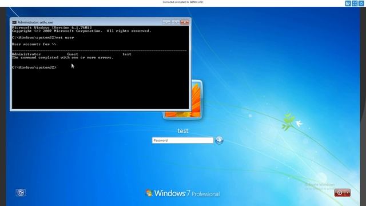
Task: Click the red shut down power button
Action: [340, 193]
